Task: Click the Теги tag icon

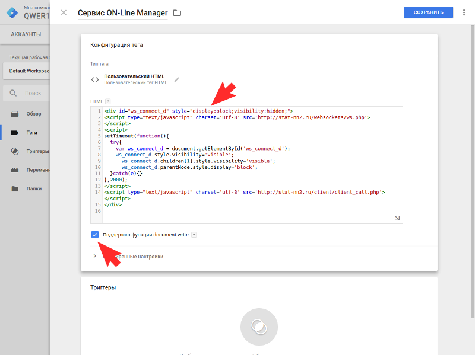Action: [x=15, y=133]
